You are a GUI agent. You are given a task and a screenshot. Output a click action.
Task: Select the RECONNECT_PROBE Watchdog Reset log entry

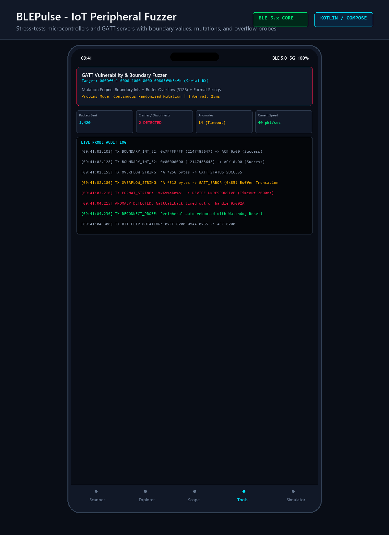tap(172, 214)
